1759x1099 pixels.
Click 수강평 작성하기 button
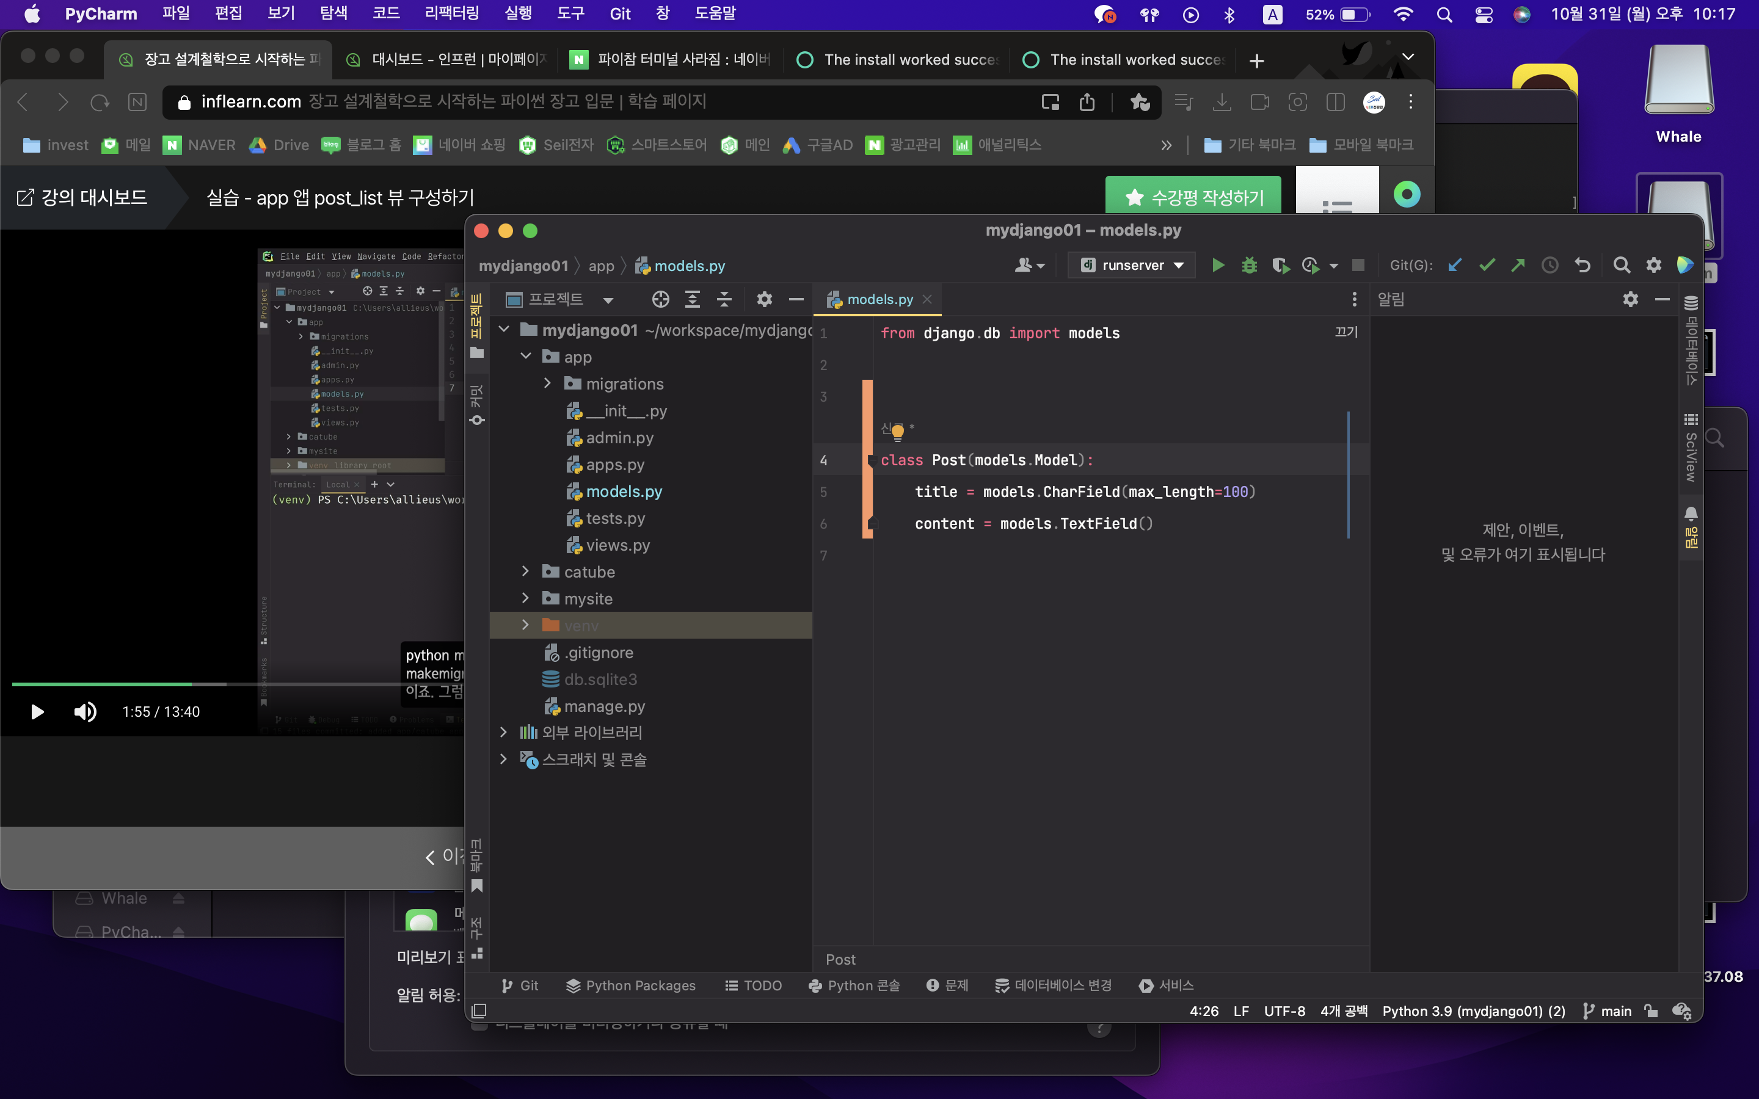(1193, 196)
